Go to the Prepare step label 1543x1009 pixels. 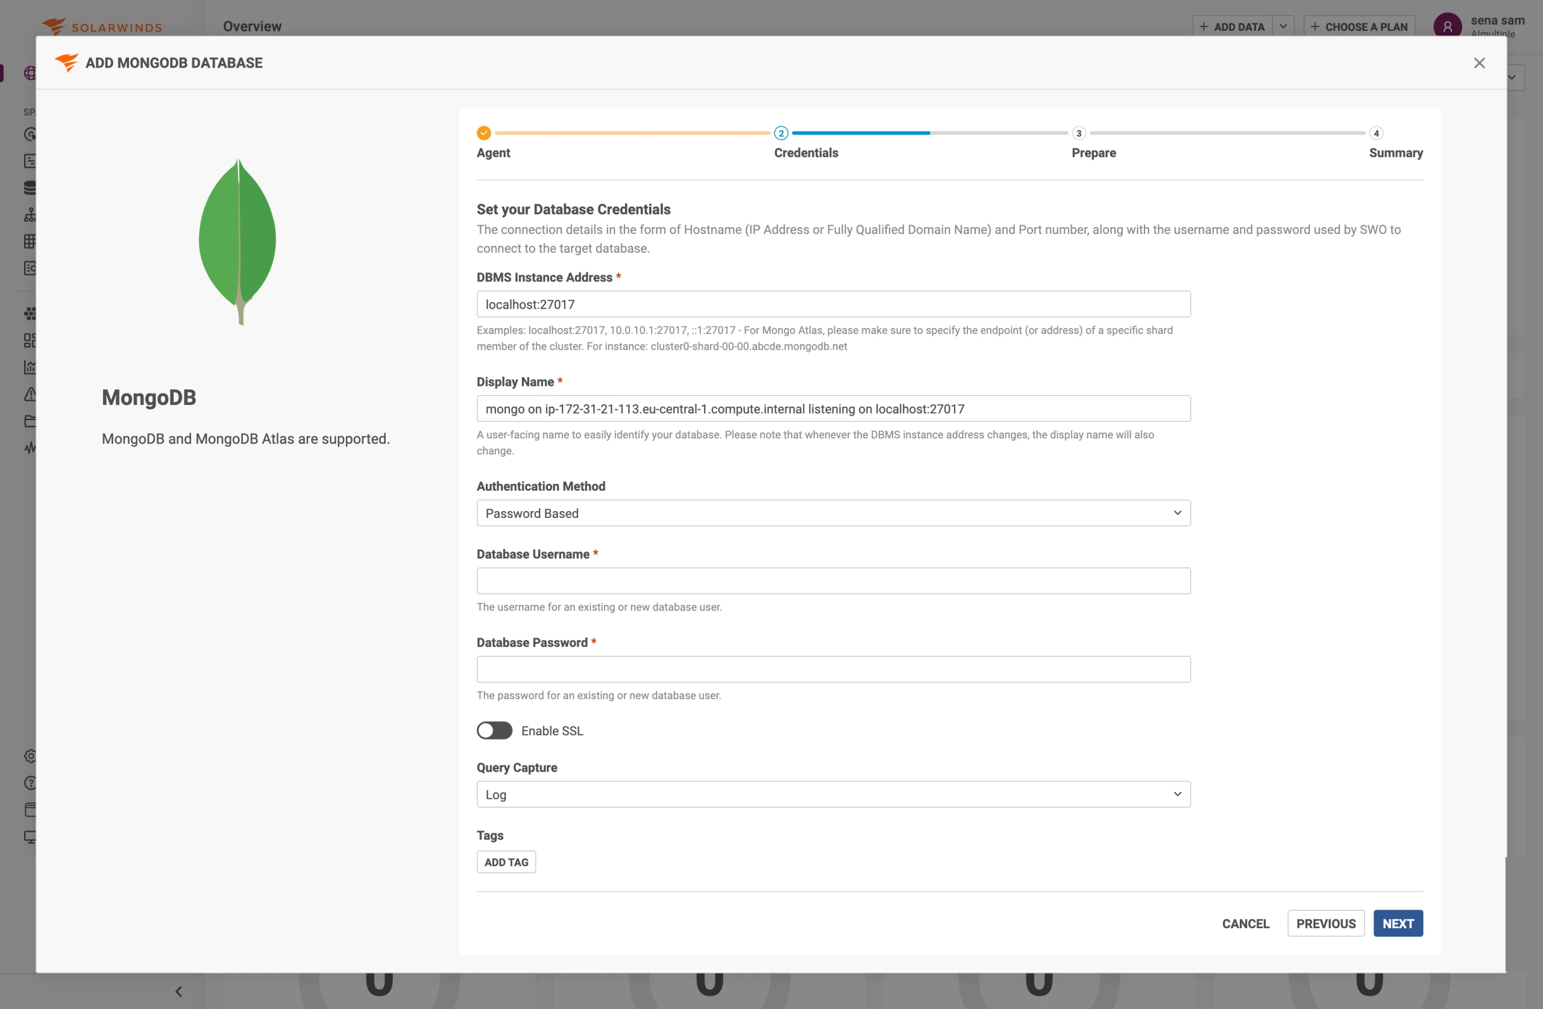[x=1094, y=153]
